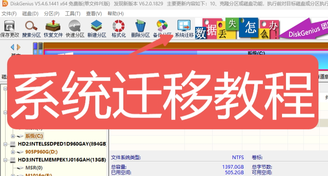Select HD3:INTELMEMPEK1J016GAH(13GB) disk

pyautogui.click(x=62, y=160)
